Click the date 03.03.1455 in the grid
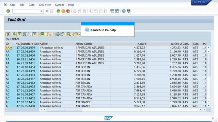The image size is (218, 122). 28,87
